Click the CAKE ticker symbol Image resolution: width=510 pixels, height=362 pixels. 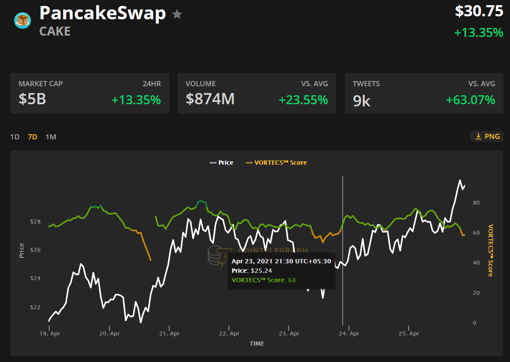[55, 31]
